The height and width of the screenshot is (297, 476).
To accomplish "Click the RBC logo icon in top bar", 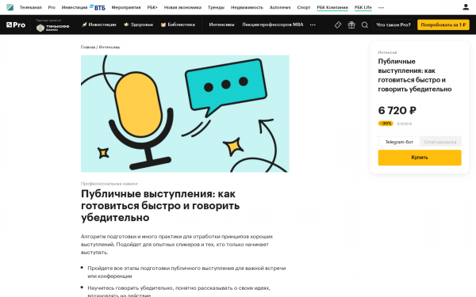I will pos(10,7).
